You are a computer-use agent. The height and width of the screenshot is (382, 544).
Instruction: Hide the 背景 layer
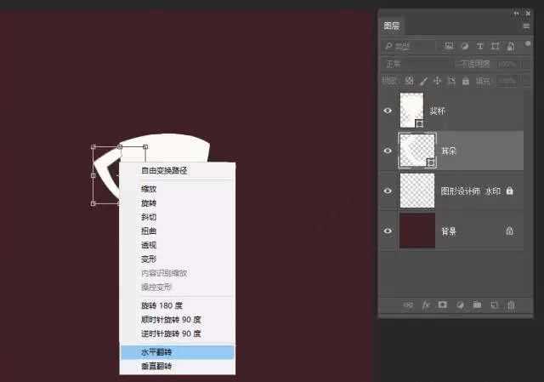click(388, 231)
